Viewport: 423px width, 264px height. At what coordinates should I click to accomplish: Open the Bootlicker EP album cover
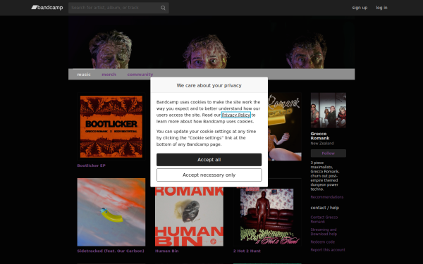point(111,127)
